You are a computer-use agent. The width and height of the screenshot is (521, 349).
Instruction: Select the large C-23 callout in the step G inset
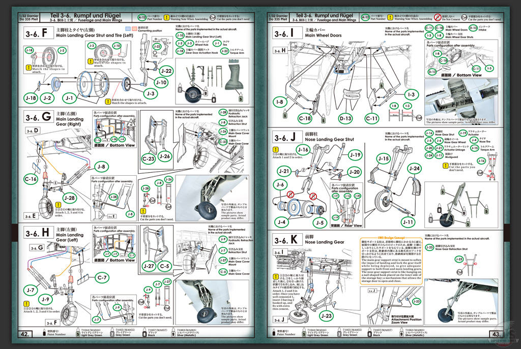tap(148, 159)
